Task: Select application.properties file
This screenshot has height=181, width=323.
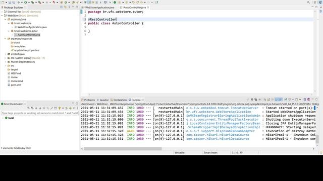Action: coord(26,50)
